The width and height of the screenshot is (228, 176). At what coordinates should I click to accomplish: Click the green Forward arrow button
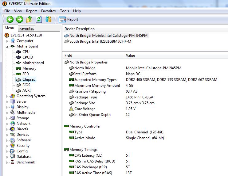pos(20,19)
